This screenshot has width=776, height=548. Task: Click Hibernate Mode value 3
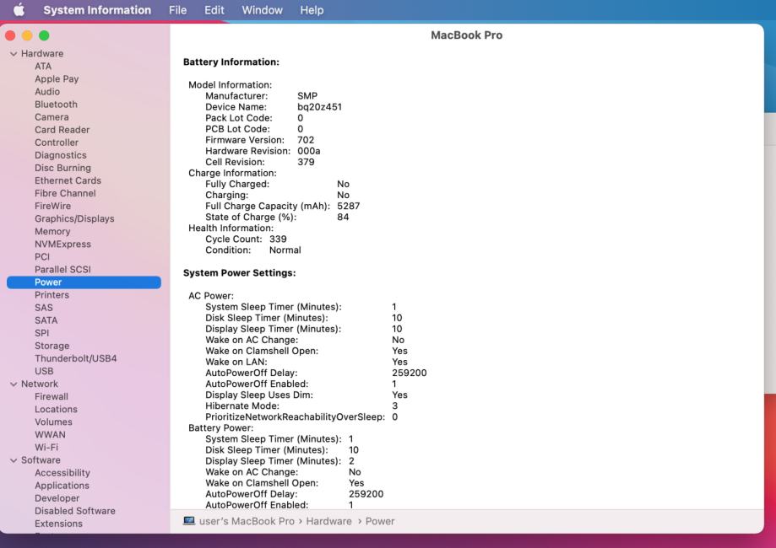point(394,406)
